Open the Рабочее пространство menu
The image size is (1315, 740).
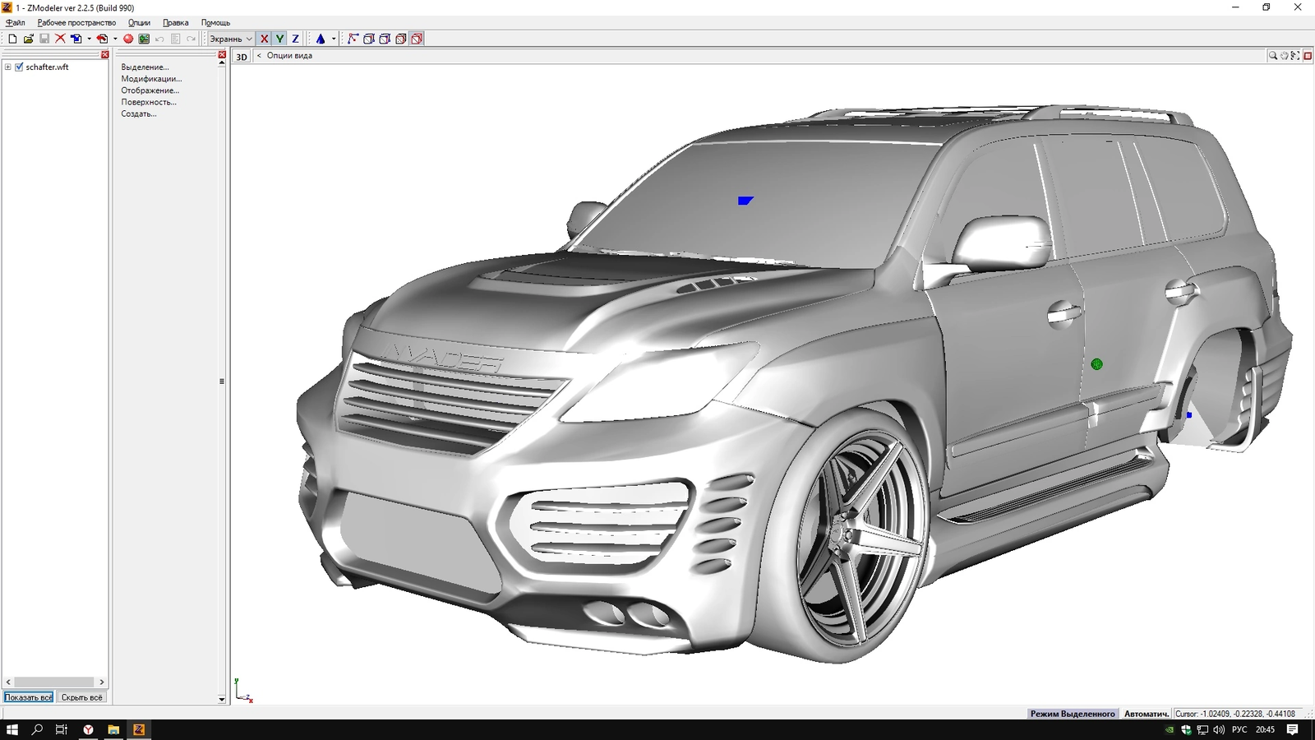(76, 23)
